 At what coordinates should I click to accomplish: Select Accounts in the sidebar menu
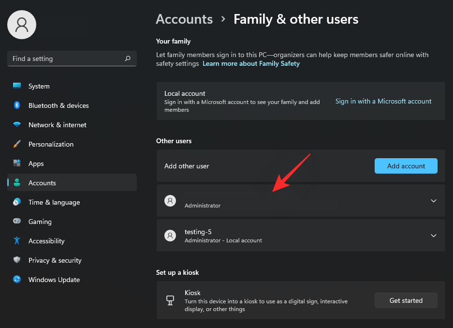[x=42, y=183]
